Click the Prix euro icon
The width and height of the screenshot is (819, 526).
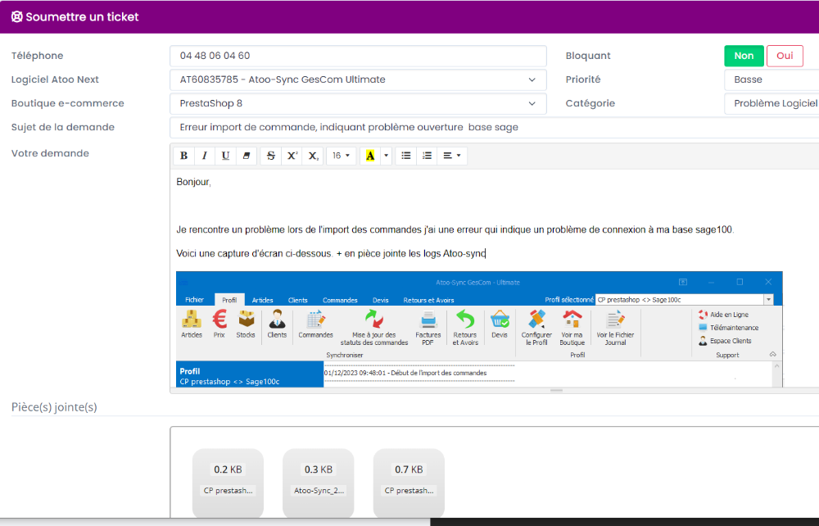(219, 324)
